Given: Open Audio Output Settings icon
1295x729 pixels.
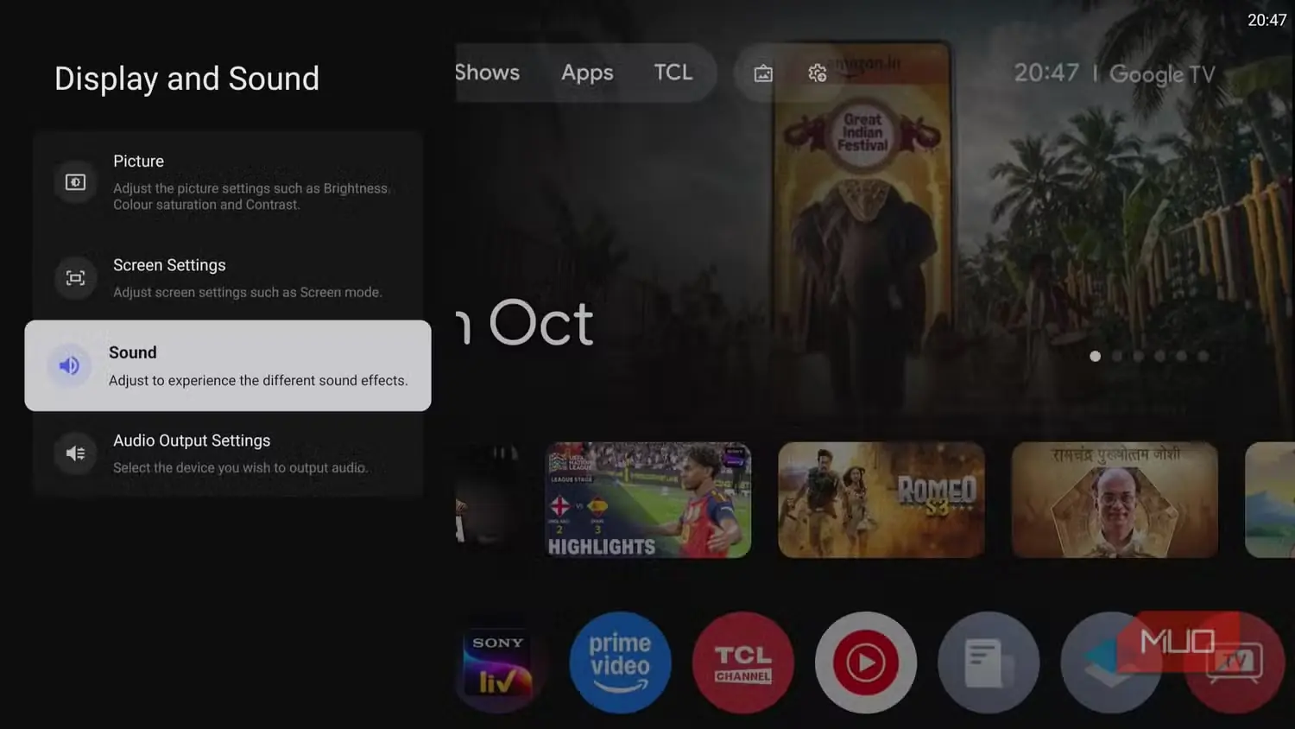Looking at the screenshot, I should pyautogui.click(x=76, y=453).
